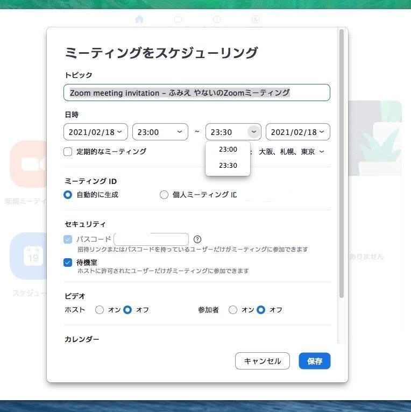Click the blue Schedule calendar icon
The height and width of the screenshot is (412, 411).
point(29,256)
